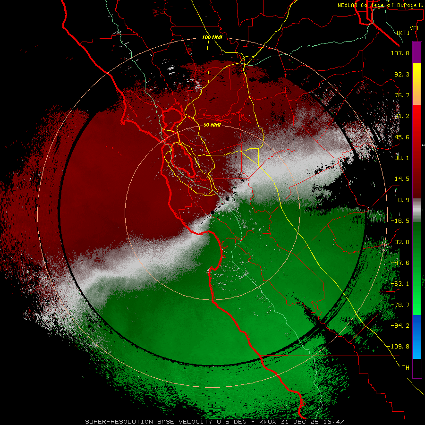Click the purple segment of the velocity color bar
This screenshot has height=425, width=425.
coord(417,52)
